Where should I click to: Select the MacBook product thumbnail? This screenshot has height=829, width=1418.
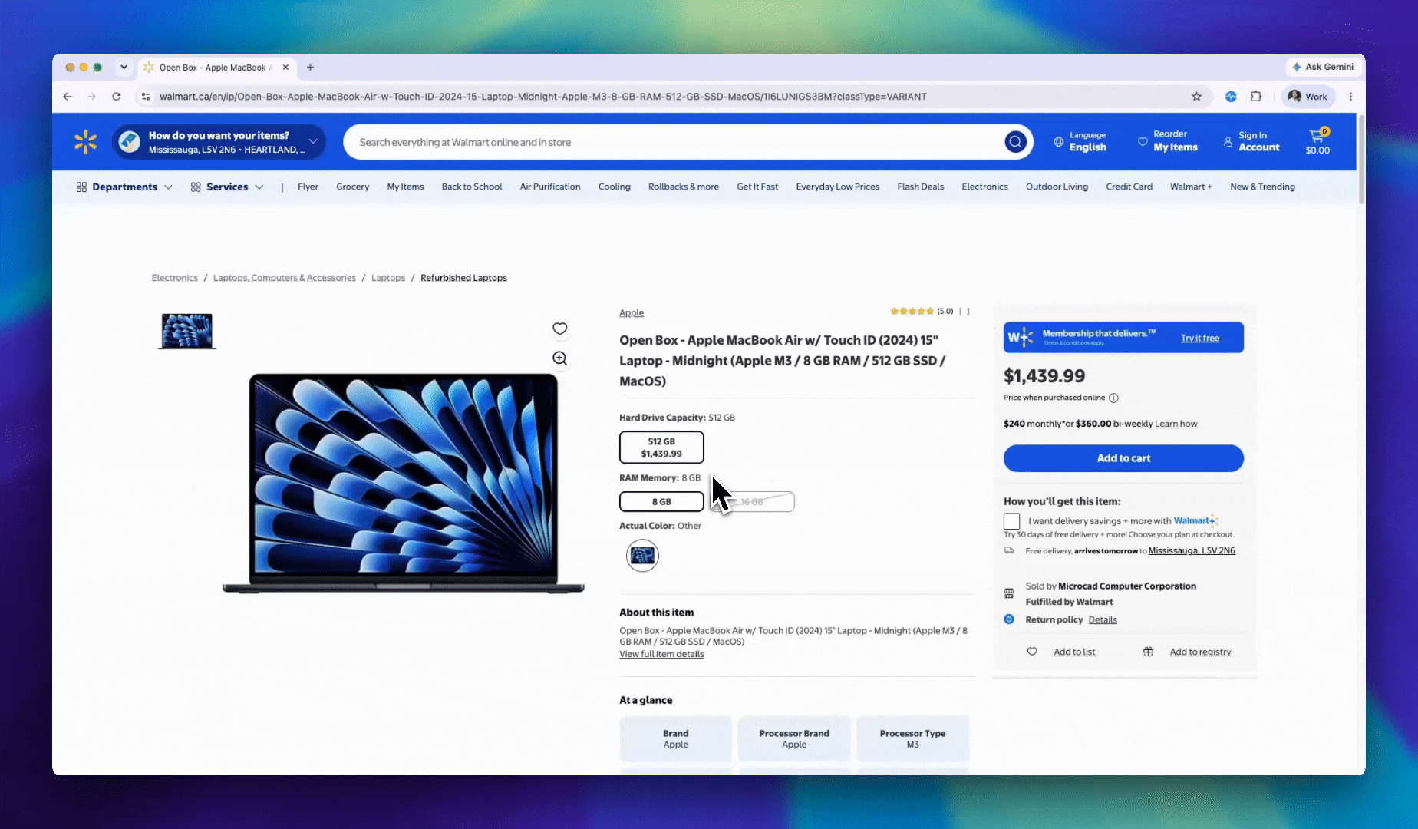187,331
